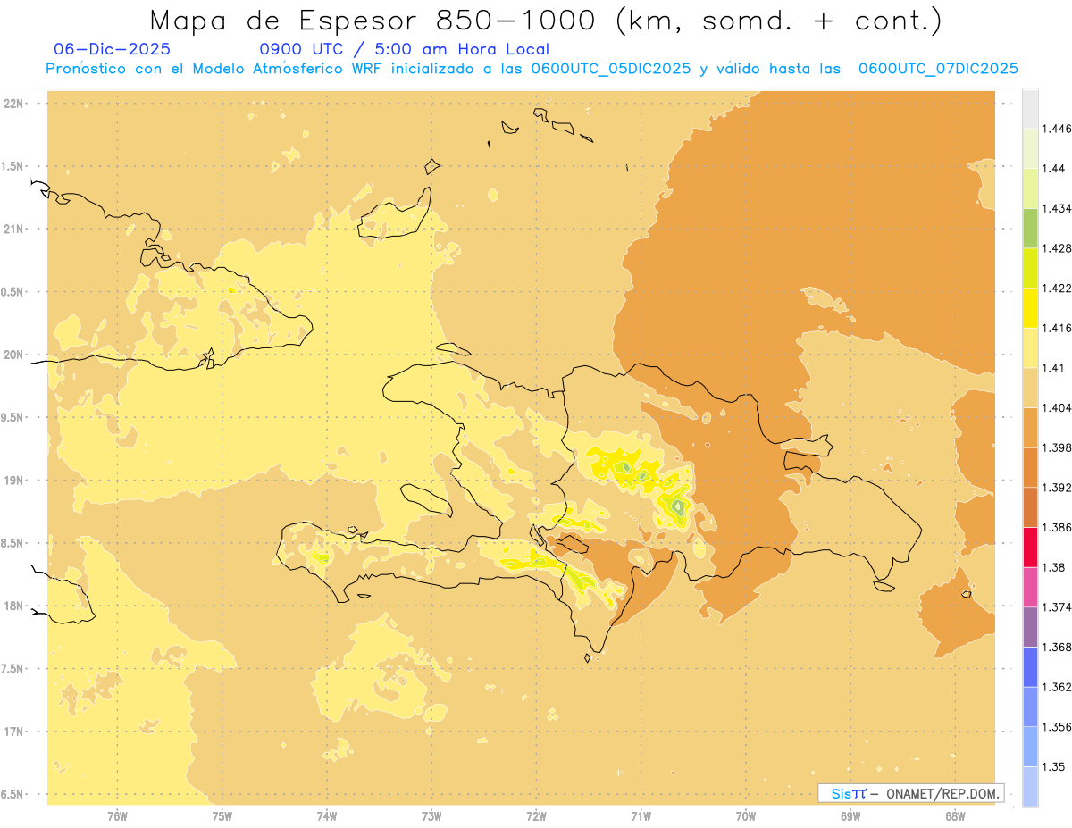This screenshot has height=828, width=1072.
Task: Click the time label "0900 UTC / 5:00 am Hora Local"
Action: 405,49
